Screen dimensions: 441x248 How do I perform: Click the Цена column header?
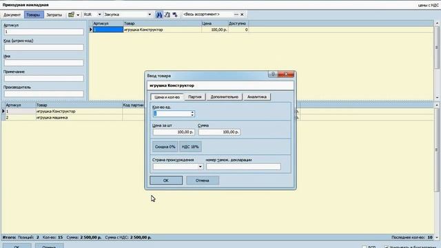(215, 23)
